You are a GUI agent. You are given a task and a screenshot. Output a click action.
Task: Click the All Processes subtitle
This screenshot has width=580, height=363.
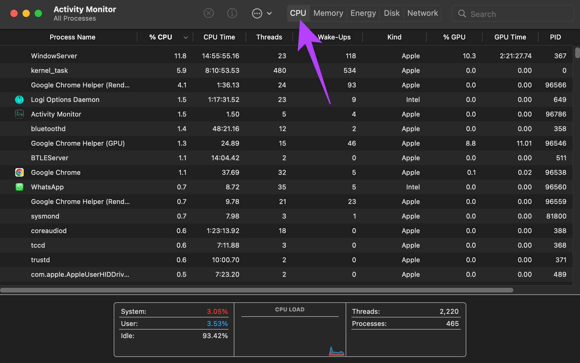tap(75, 19)
